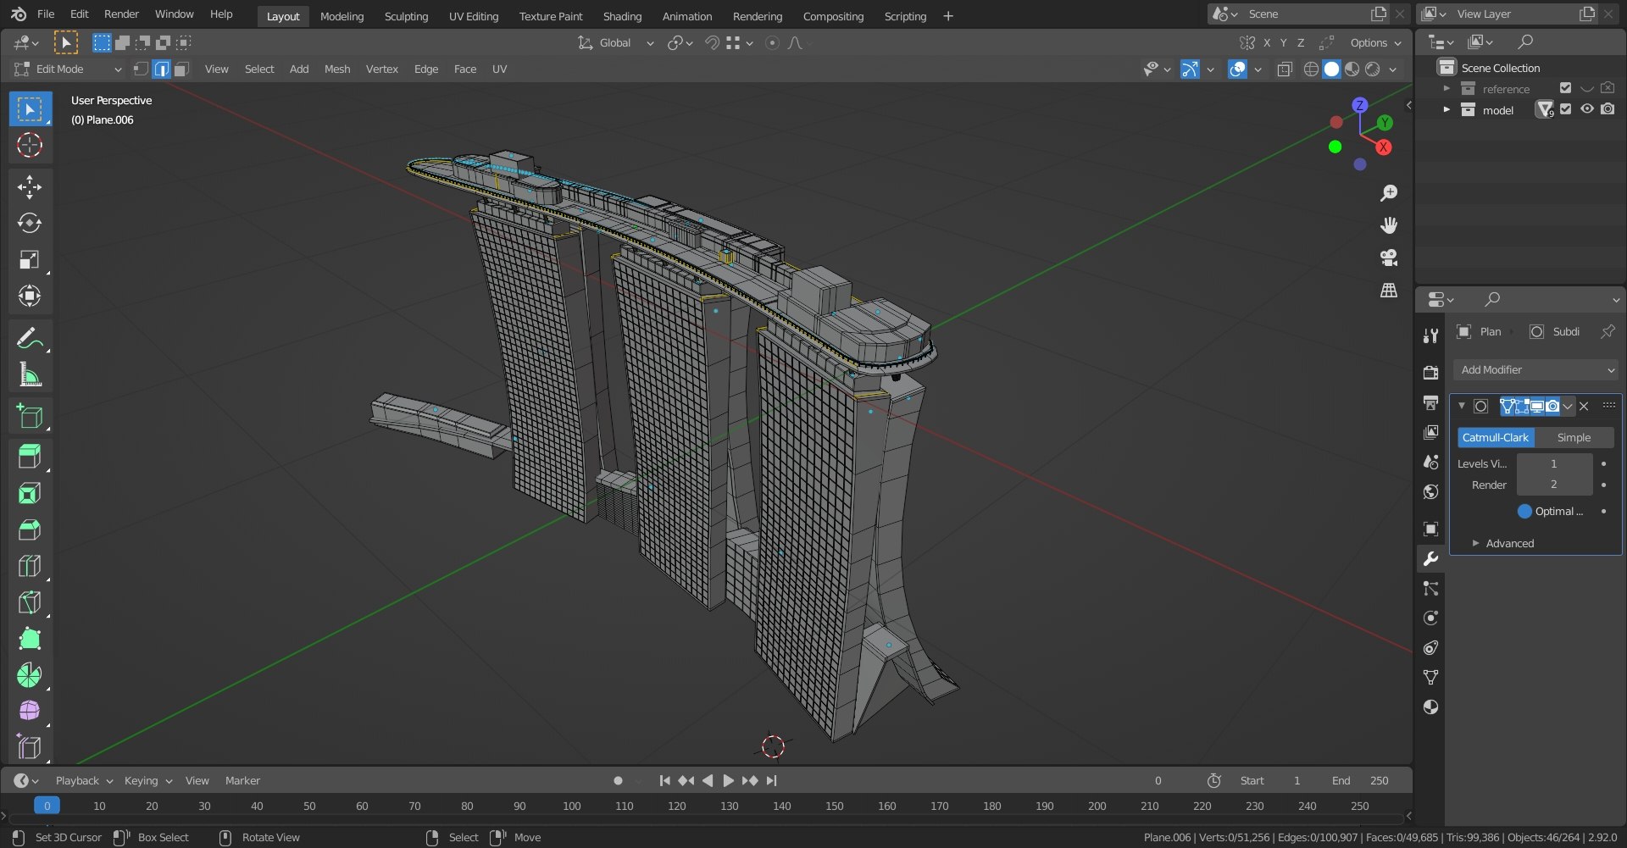Open the File menu
The height and width of the screenshot is (848, 1627).
coord(46,14)
